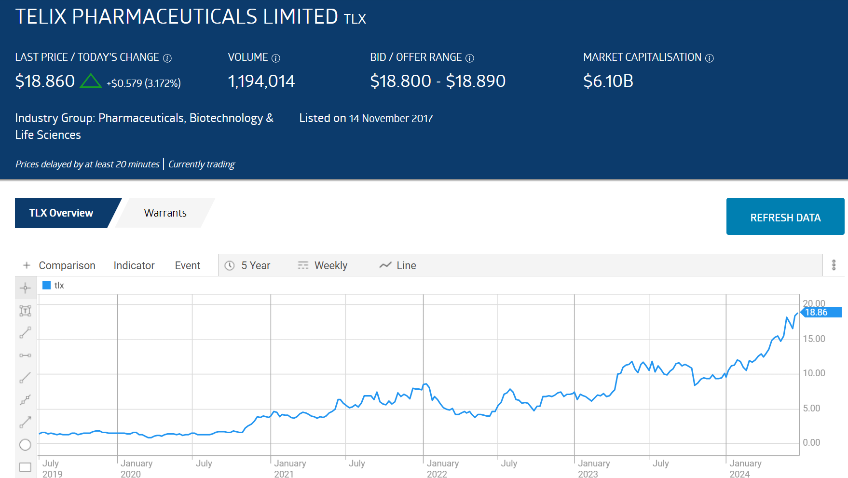
Task: Click the +$0.579 (3.172%) change text
Action: coord(144,83)
